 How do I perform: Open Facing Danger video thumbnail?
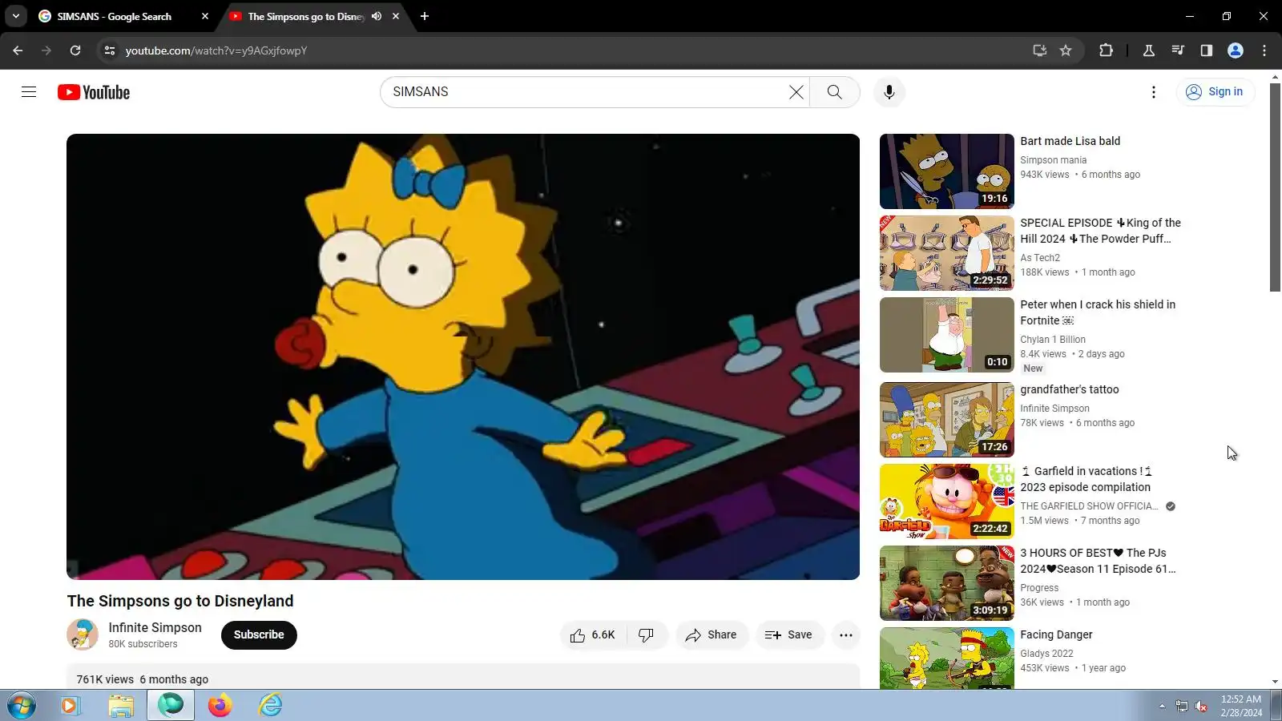coord(946,658)
